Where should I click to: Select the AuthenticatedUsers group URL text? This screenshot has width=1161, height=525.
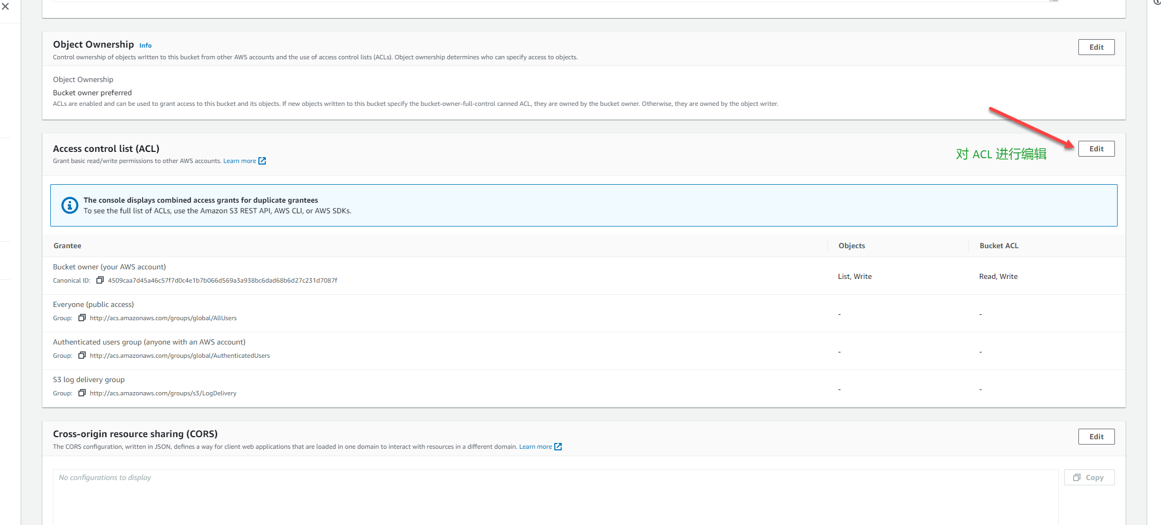180,356
